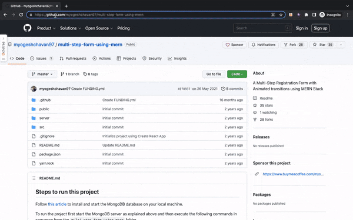Go back using the browser back arrow
353x220 pixels.
[x=5, y=15]
